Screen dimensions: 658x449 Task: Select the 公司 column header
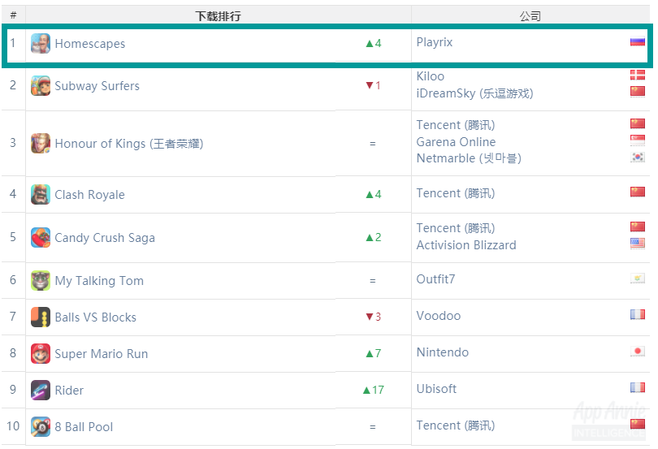click(530, 16)
